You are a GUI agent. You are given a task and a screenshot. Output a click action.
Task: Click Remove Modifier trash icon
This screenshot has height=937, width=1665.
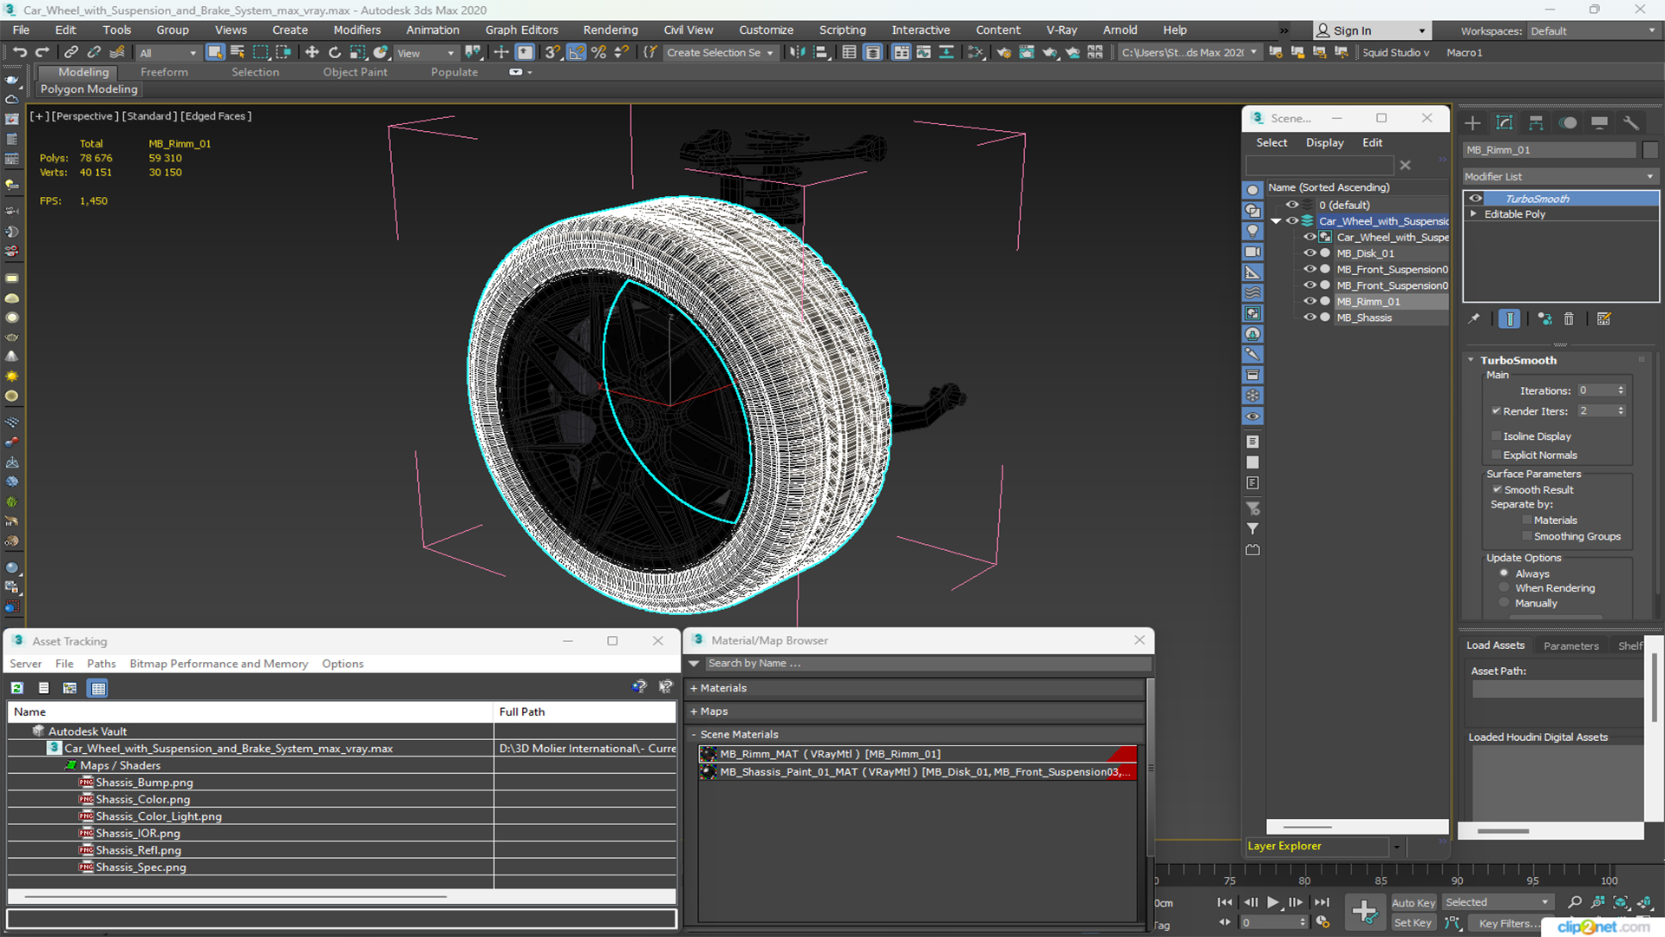click(1569, 318)
